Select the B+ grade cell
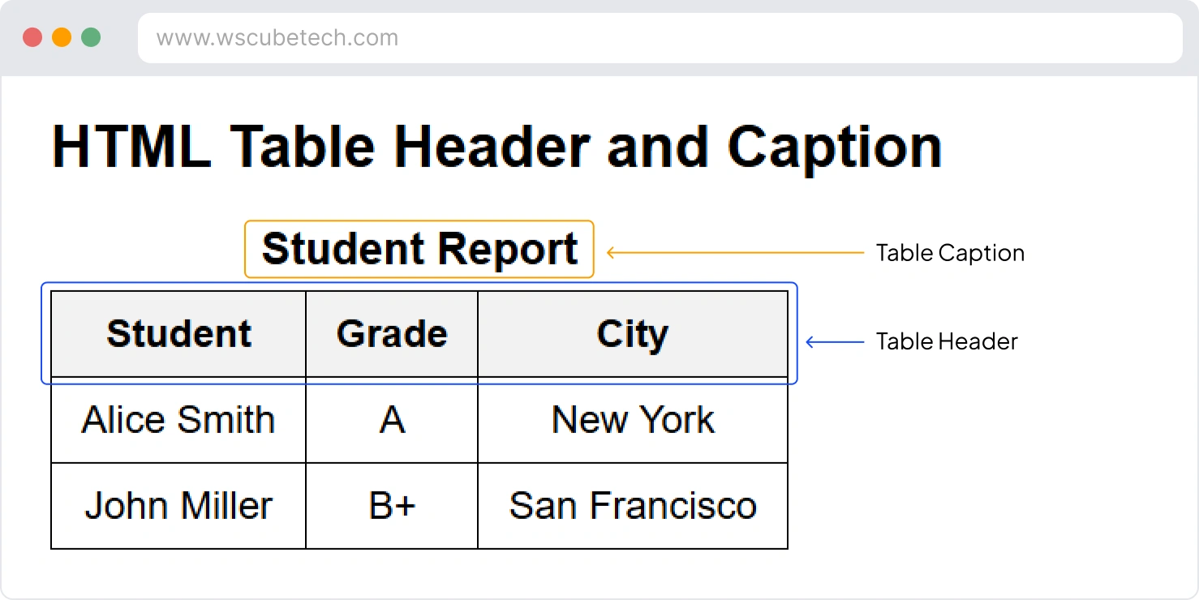1199x600 pixels. click(392, 506)
